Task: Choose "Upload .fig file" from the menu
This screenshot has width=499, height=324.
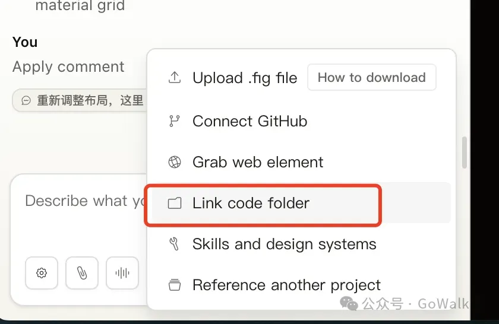Action: point(245,78)
